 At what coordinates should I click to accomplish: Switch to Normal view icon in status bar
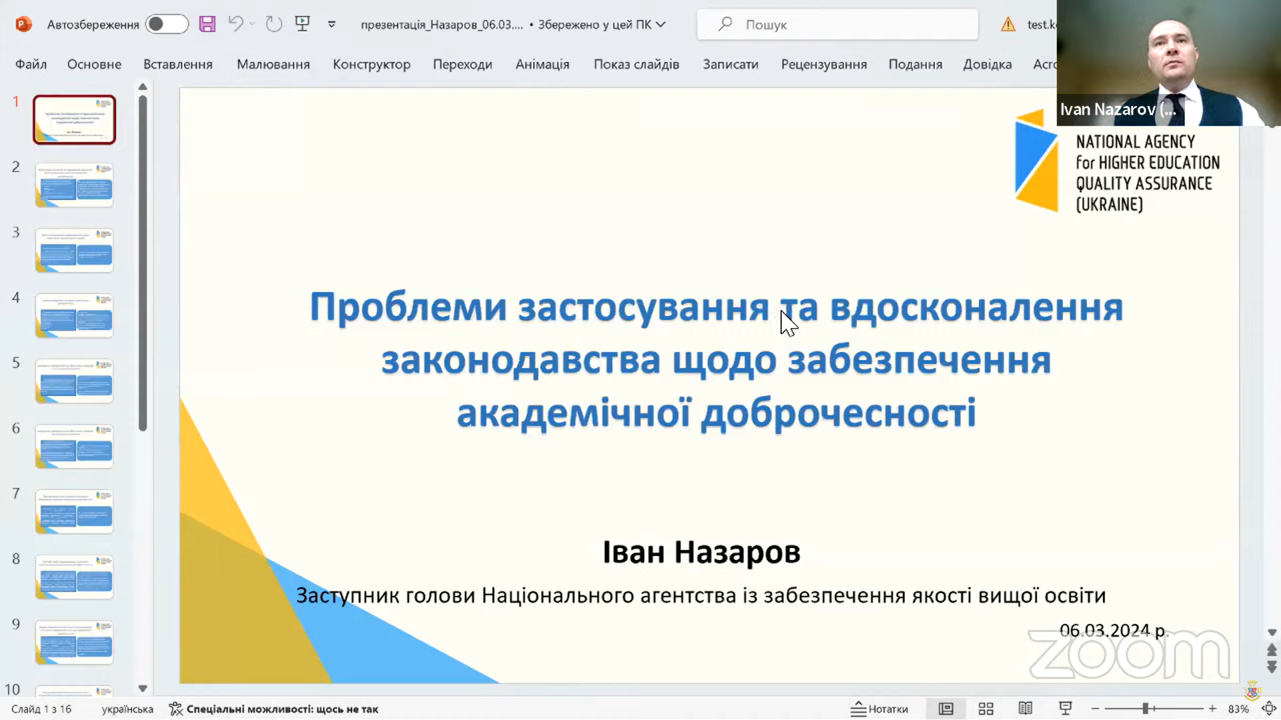[x=945, y=709]
